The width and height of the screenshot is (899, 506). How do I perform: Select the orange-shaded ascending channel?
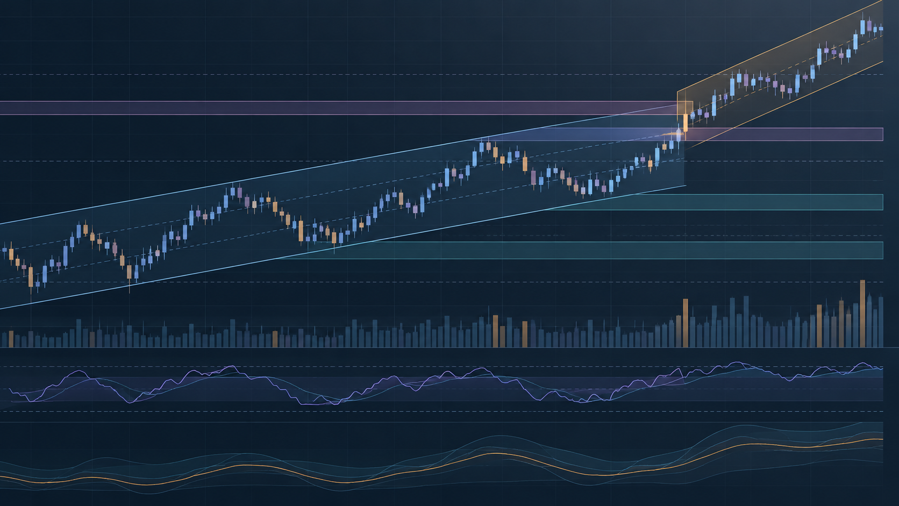click(x=780, y=74)
